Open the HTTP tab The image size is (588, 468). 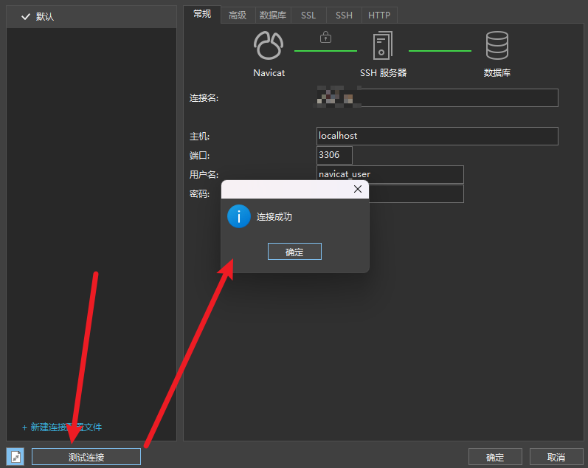pos(379,16)
